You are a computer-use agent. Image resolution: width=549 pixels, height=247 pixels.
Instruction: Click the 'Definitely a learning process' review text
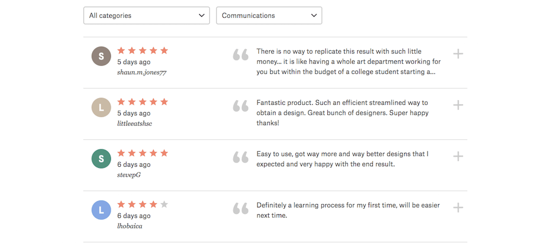(x=348, y=211)
